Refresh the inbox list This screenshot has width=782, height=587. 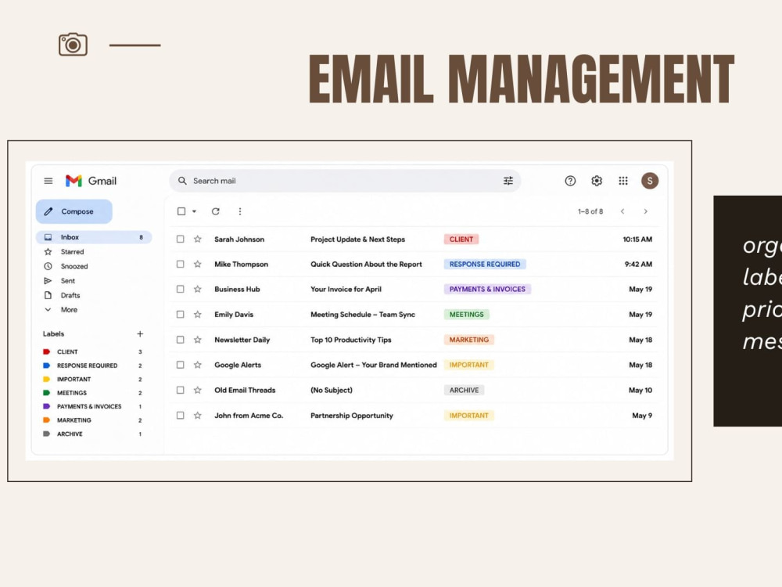pyautogui.click(x=216, y=211)
